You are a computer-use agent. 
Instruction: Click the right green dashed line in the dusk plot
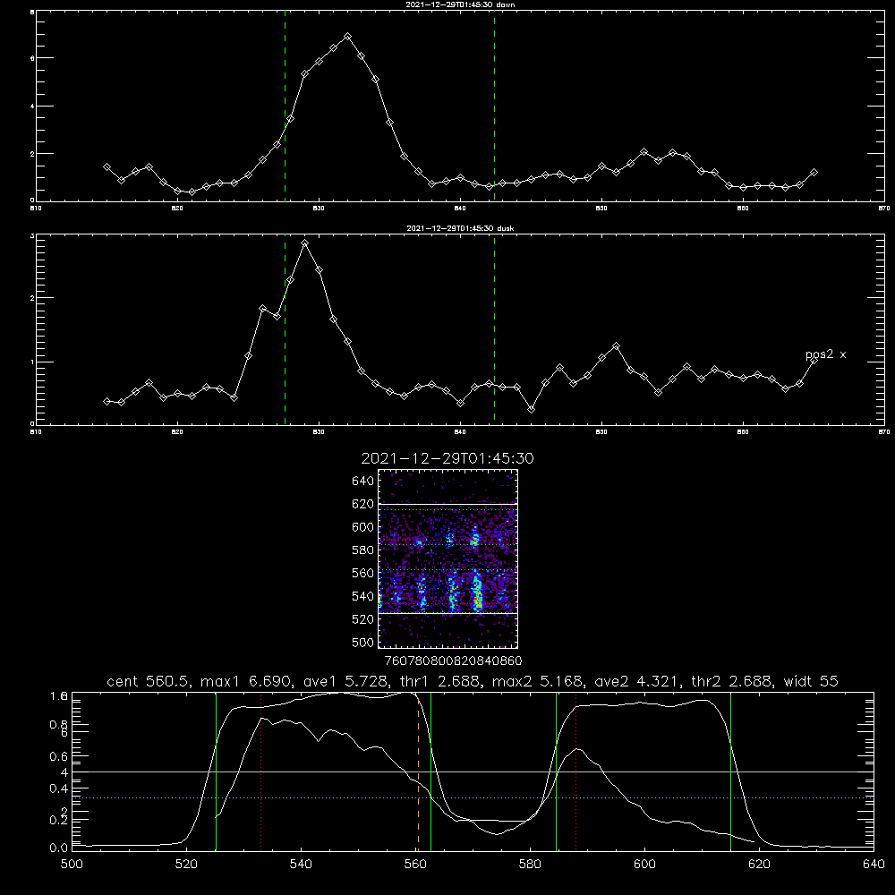coord(494,330)
